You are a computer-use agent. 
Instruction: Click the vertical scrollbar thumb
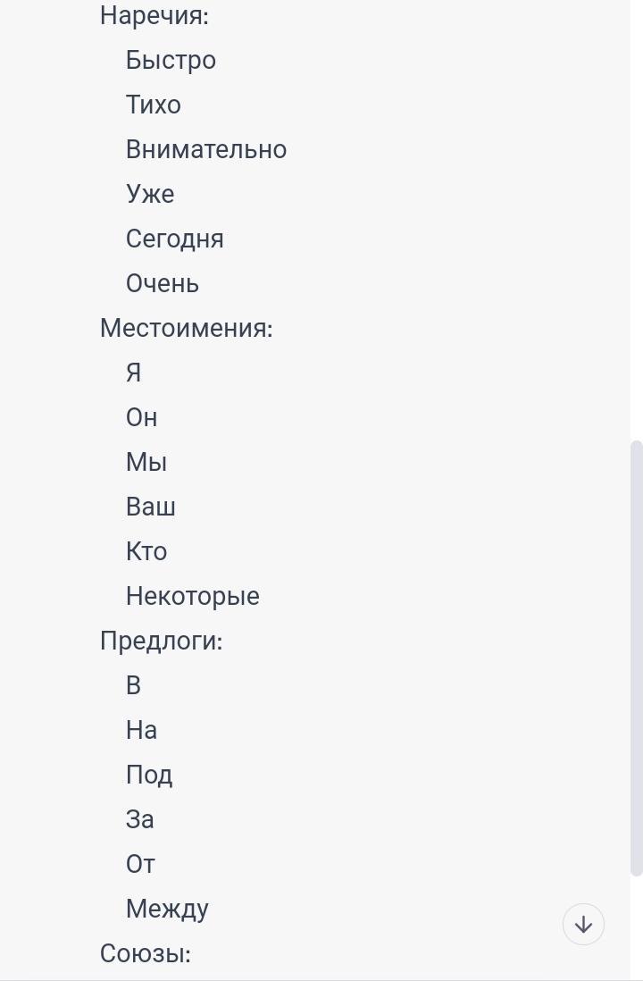click(636, 658)
